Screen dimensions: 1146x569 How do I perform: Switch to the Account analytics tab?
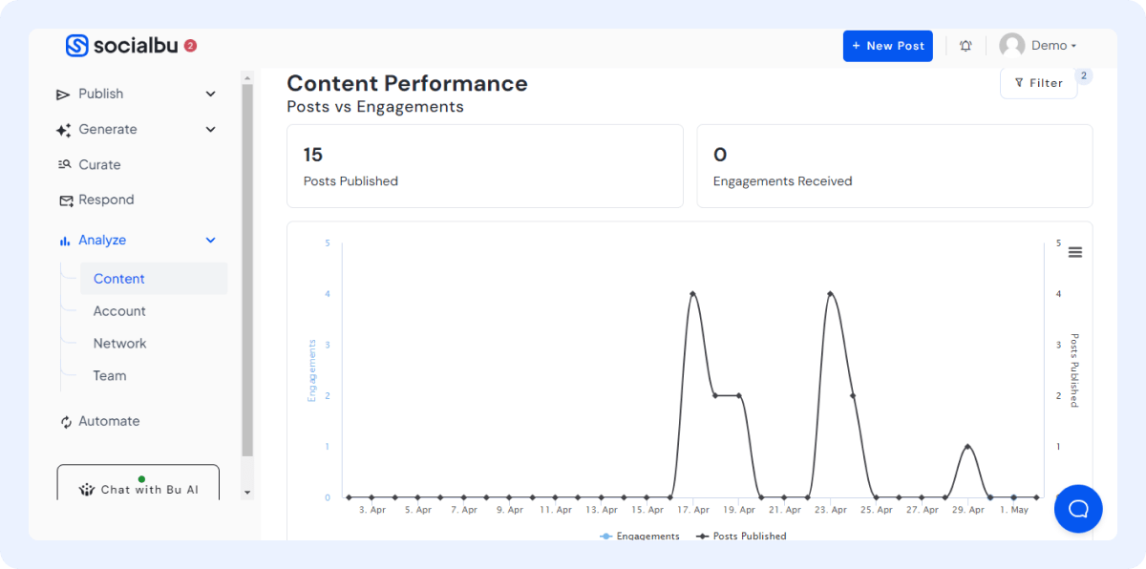(119, 310)
